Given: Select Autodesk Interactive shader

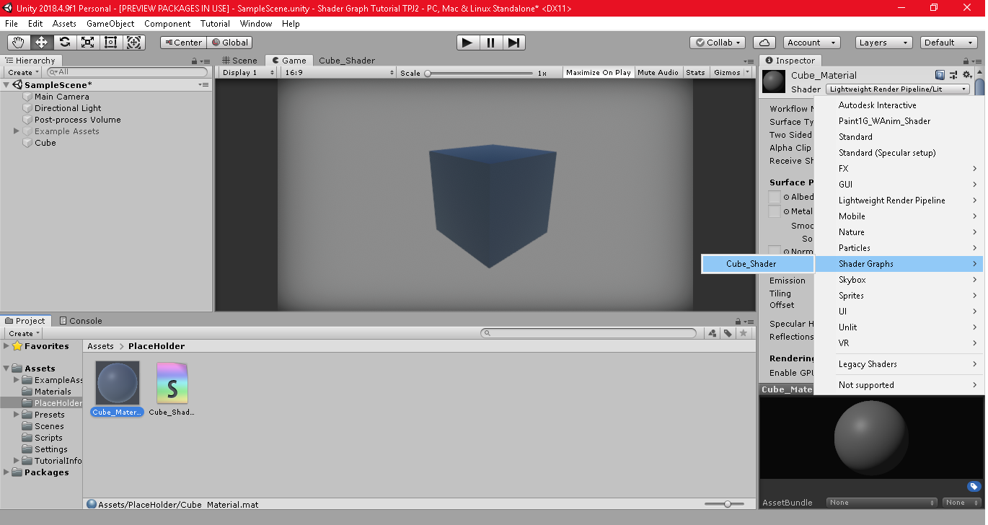Looking at the screenshot, I should [899, 105].
